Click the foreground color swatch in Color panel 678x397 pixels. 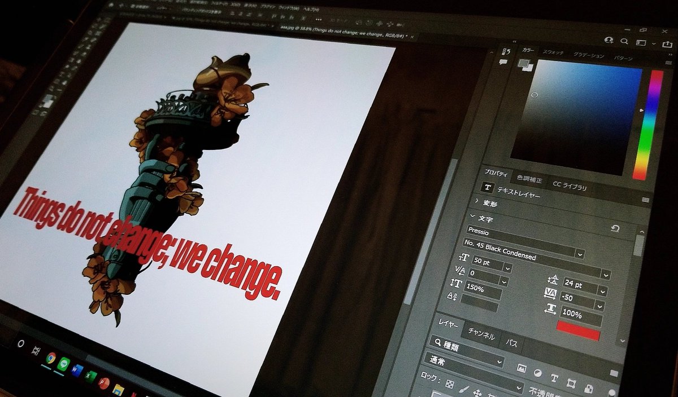click(x=524, y=63)
